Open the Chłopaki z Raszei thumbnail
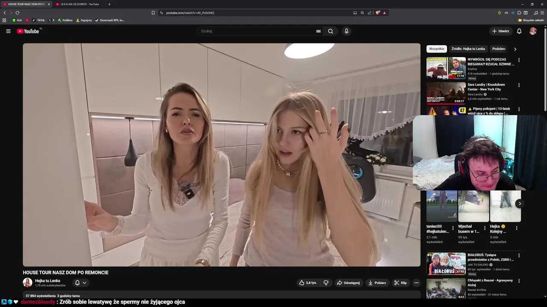The height and width of the screenshot is (307, 547). click(x=446, y=288)
